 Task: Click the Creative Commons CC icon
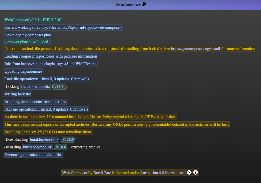(189, 172)
